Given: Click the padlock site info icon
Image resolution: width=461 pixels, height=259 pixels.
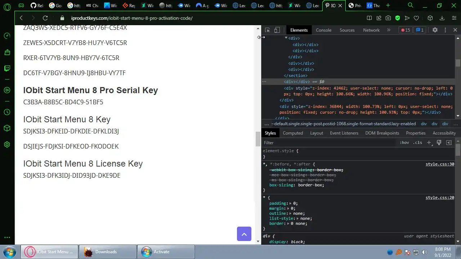Looking at the screenshot, I should [x=62, y=18].
